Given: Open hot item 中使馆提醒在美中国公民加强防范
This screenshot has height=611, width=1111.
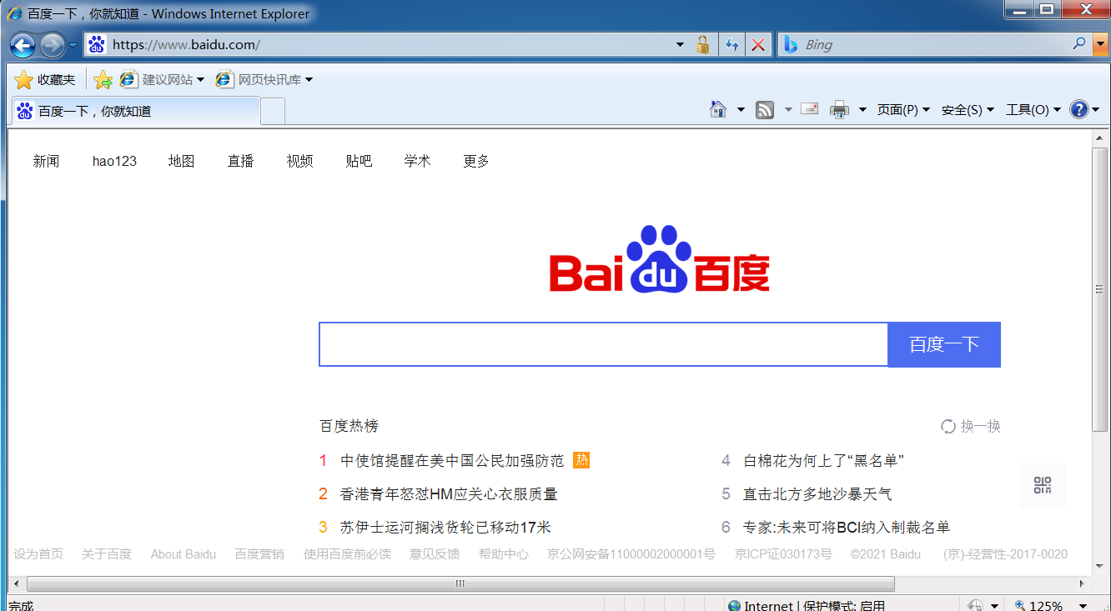Looking at the screenshot, I should tap(452, 460).
